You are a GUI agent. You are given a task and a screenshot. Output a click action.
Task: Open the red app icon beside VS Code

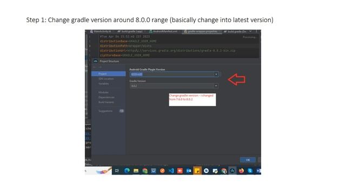click(x=180, y=171)
